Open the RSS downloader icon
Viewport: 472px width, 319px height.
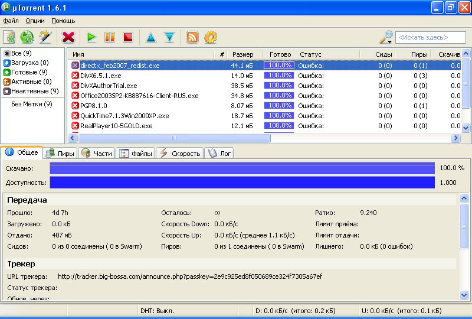[x=192, y=37]
